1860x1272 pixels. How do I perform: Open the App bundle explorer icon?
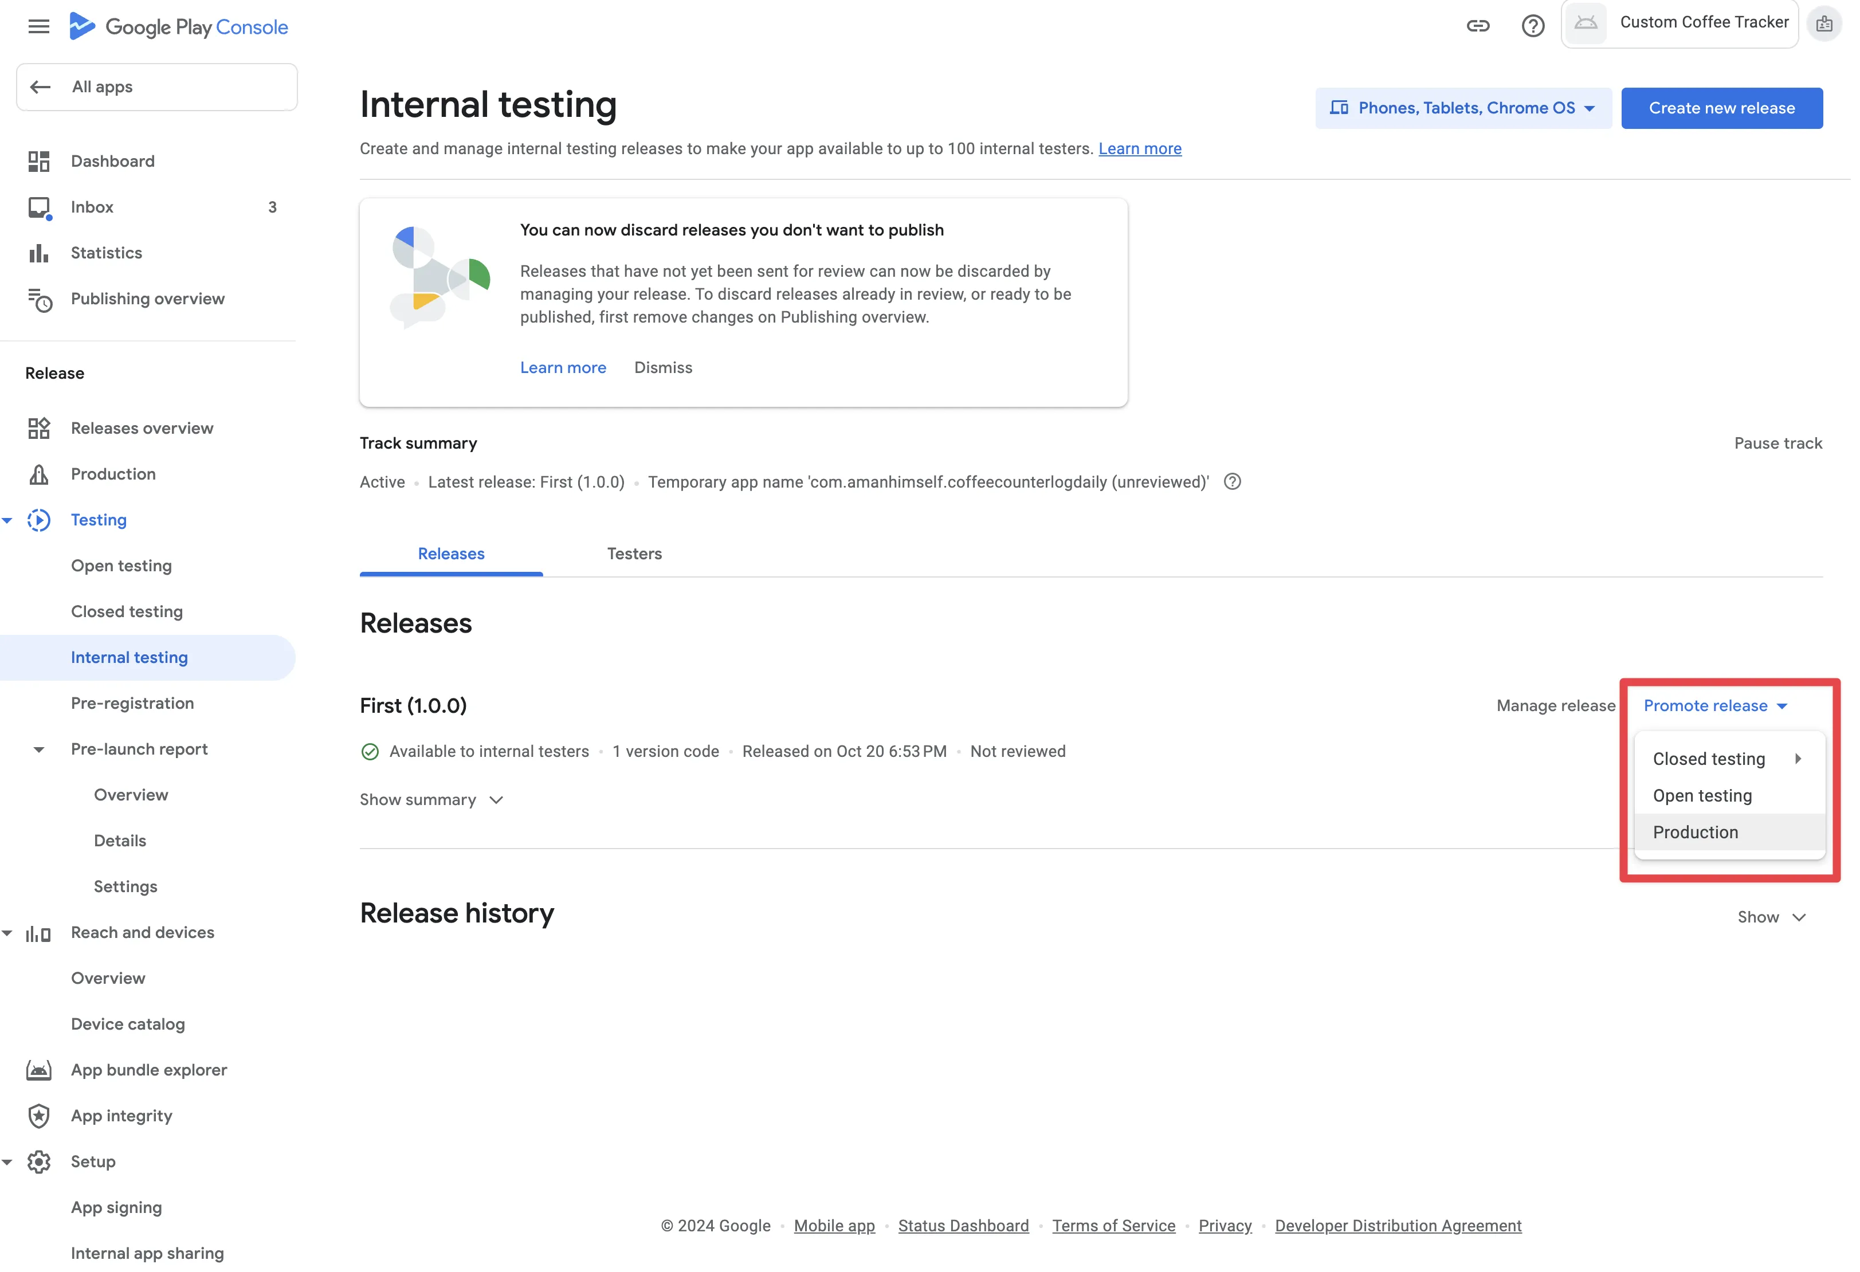pyautogui.click(x=39, y=1070)
